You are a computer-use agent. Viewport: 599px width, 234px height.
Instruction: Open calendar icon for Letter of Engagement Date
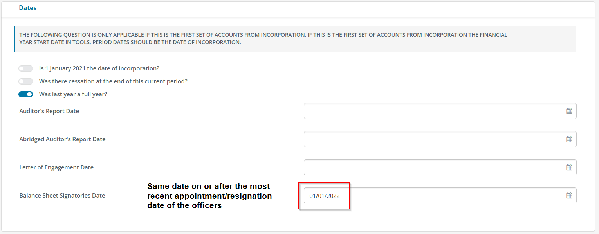569,167
